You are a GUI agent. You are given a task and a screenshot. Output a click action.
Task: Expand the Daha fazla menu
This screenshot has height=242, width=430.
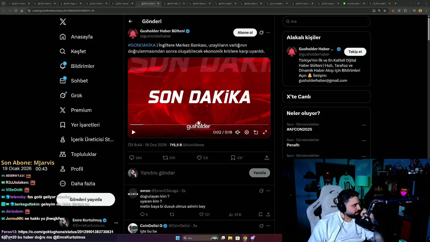click(77, 184)
